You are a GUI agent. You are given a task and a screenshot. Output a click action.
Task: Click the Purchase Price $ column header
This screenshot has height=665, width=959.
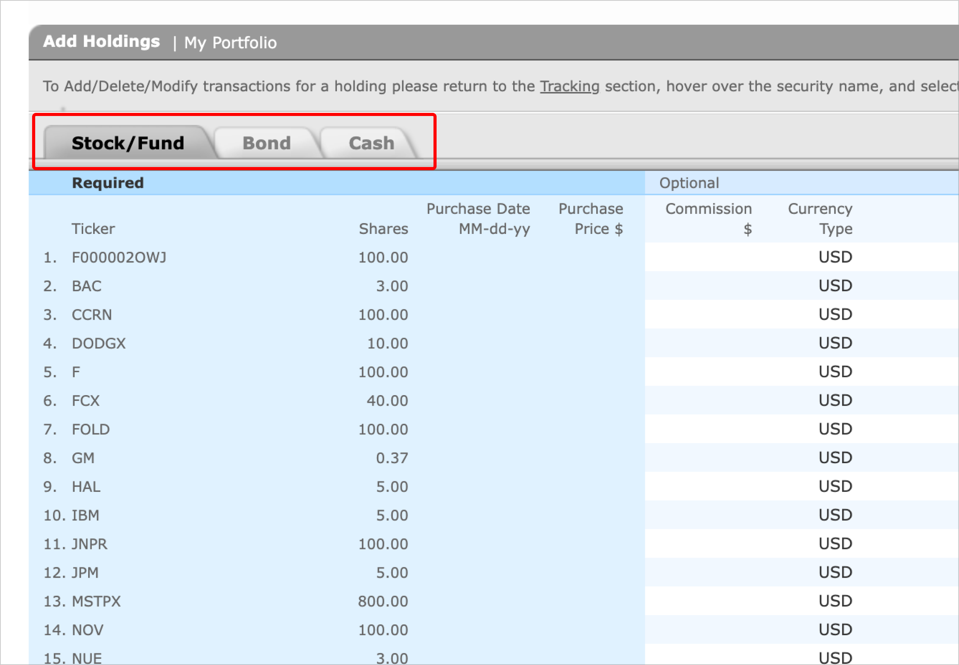point(591,219)
